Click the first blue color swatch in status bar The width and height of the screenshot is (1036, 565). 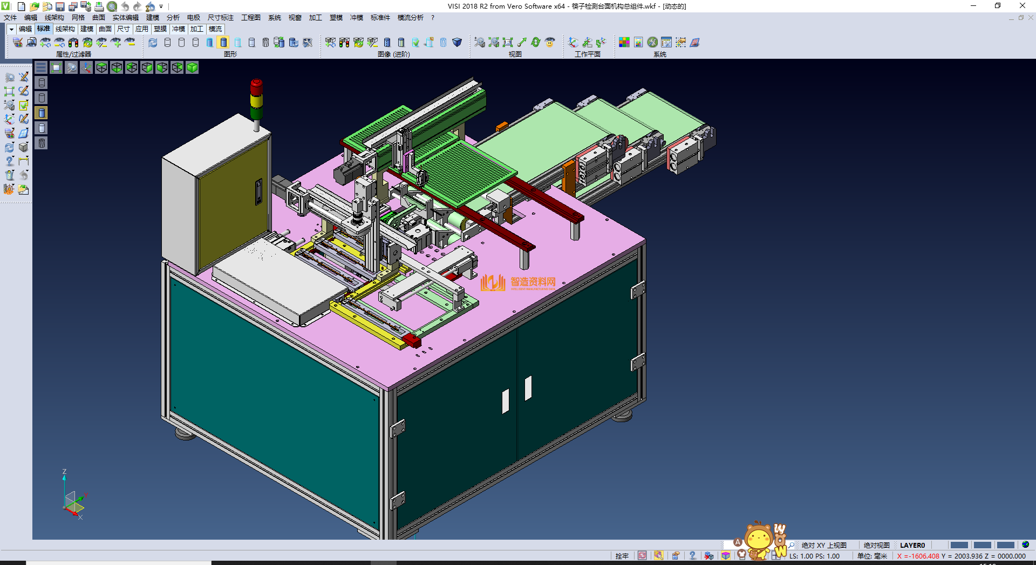(959, 545)
